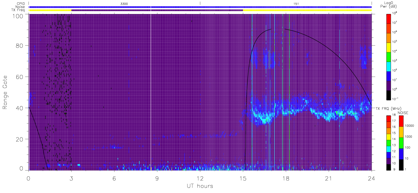Click y-axis tick label '20'
418x193 pixels.
[x=19, y=139]
